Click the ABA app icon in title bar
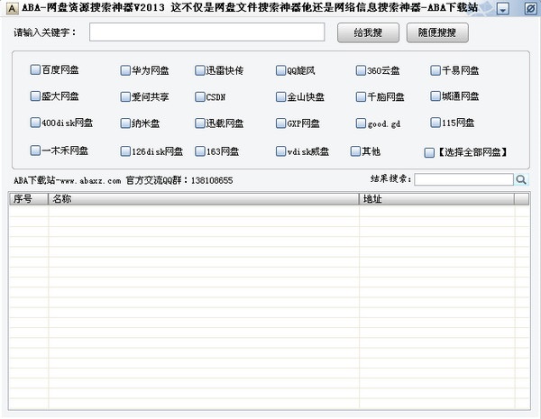541x419 pixels. point(12,8)
